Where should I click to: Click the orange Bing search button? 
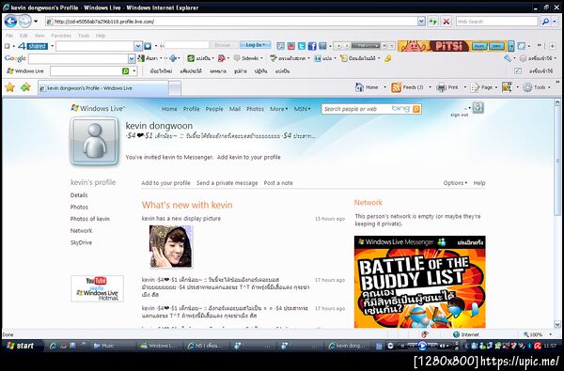pos(416,109)
